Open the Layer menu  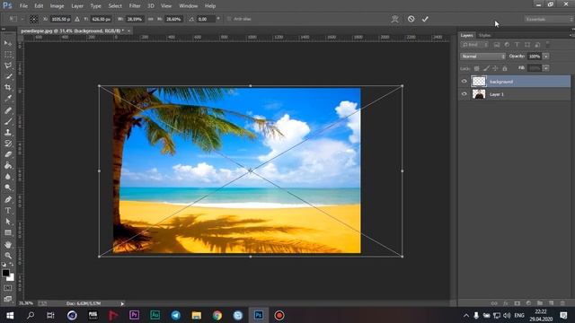point(77,6)
